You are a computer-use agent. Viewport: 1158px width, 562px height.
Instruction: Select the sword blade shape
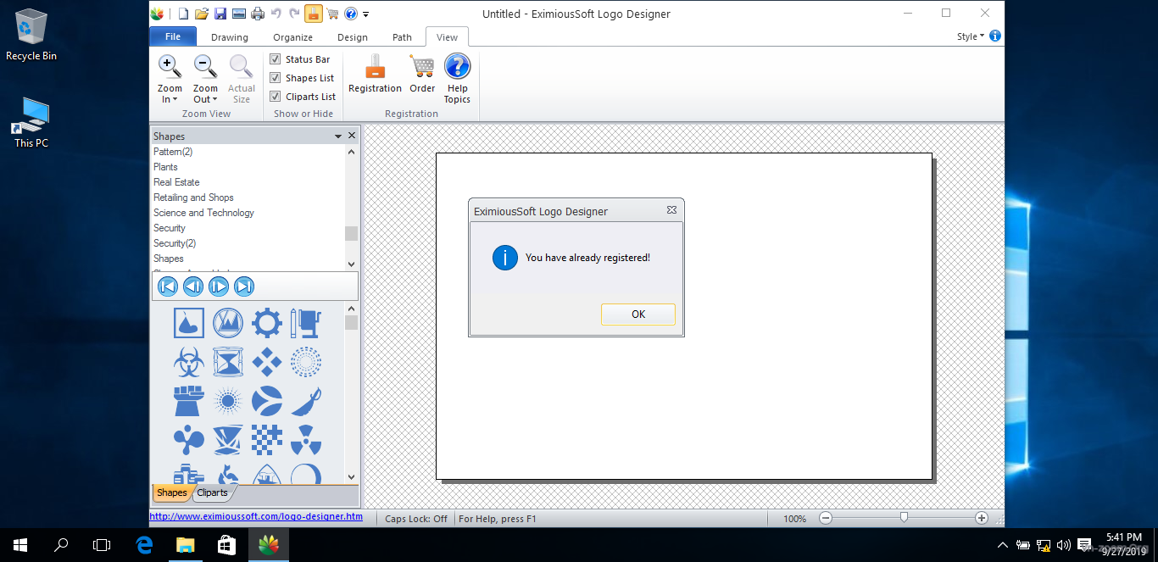coord(306,401)
